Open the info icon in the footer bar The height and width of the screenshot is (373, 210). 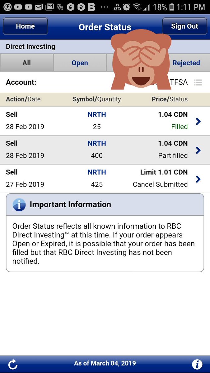[197, 364]
